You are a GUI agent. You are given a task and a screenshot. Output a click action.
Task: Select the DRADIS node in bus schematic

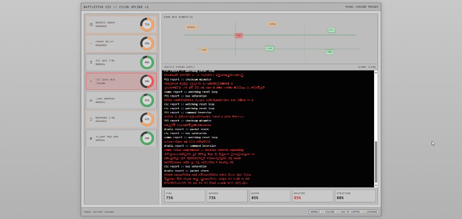[191, 27]
